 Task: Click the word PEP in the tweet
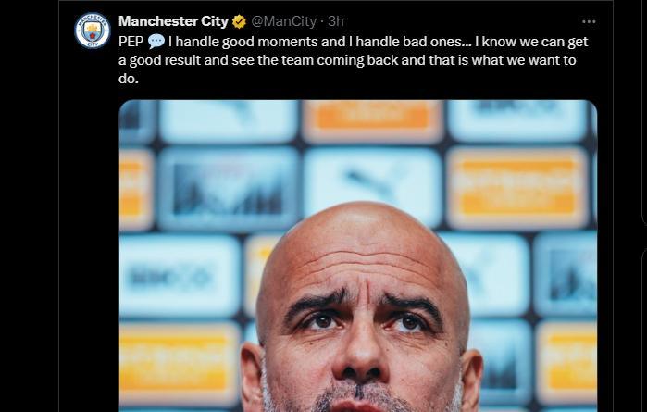(x=131, y=42)
